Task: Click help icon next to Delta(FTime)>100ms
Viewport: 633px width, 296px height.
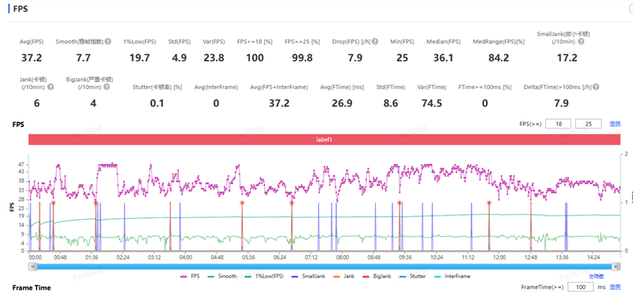Action: pos(596,87)
